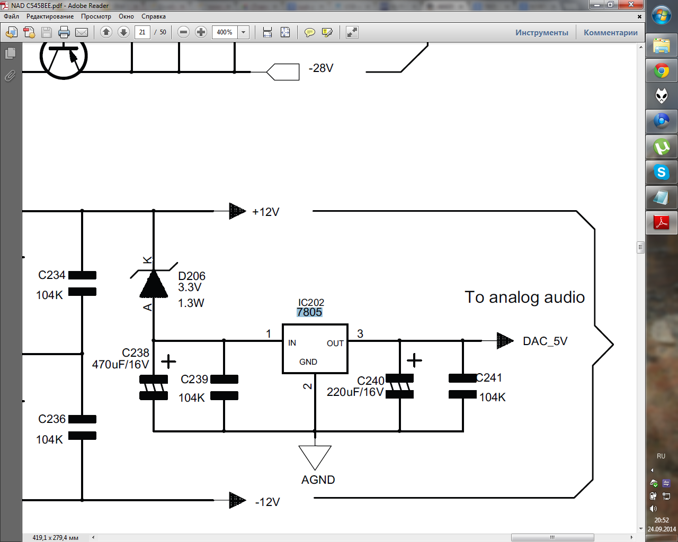Select the highlight text tool
This screenshot has height=542, width=678.
tap(327, 32)
